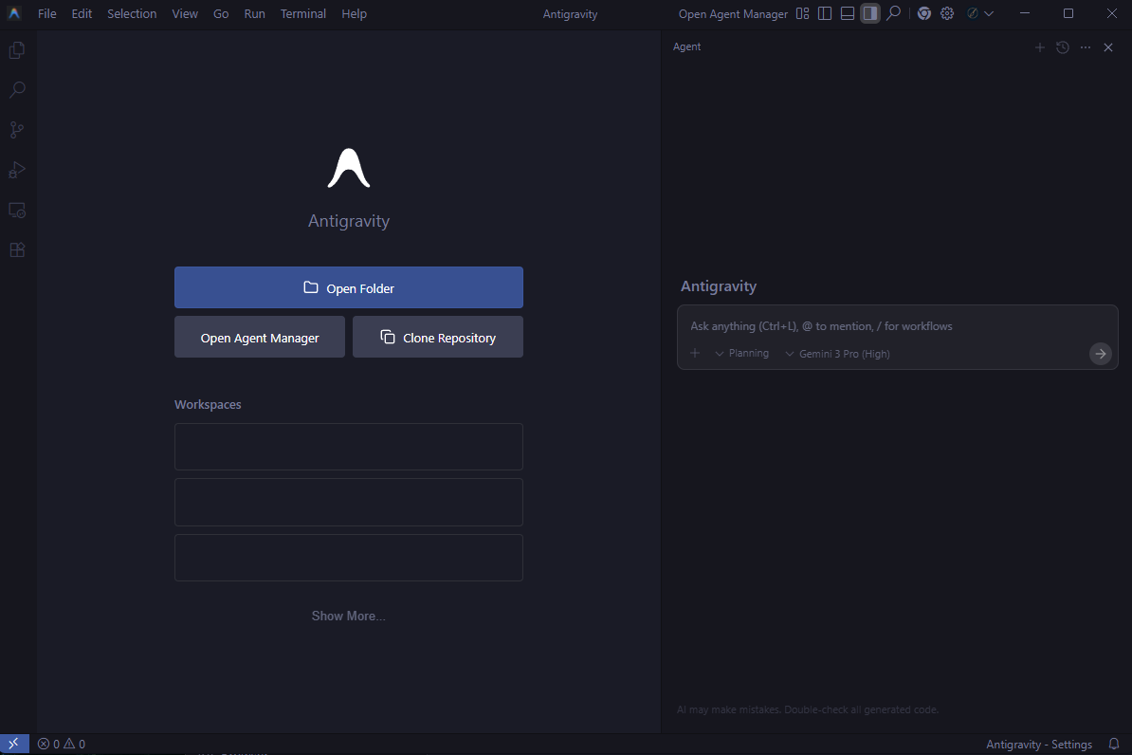Open the Source Control view
The image size is (1132, 755).
coord(17,130)
